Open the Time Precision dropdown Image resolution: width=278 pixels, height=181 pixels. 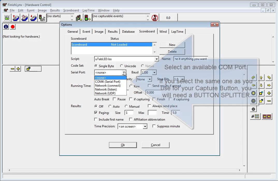point(145,127)
